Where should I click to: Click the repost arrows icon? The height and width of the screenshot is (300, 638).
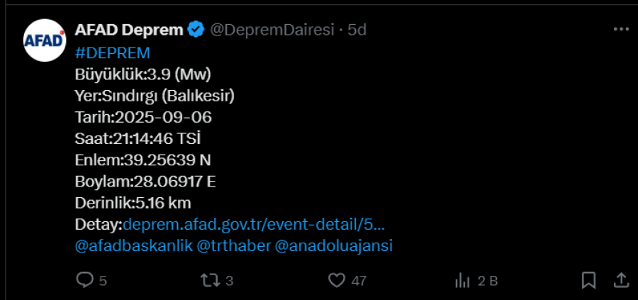(x=211, y=280)
